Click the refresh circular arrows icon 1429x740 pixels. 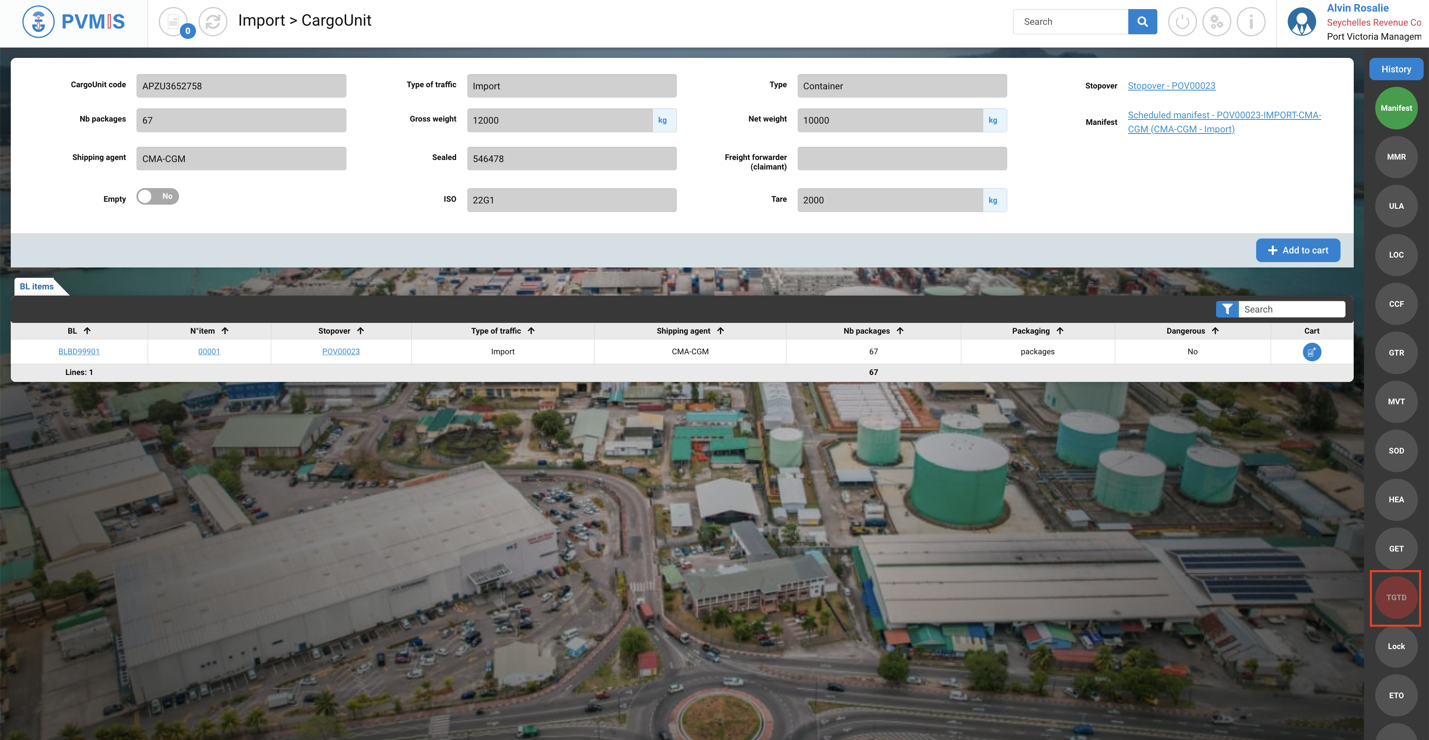point(213,21)
